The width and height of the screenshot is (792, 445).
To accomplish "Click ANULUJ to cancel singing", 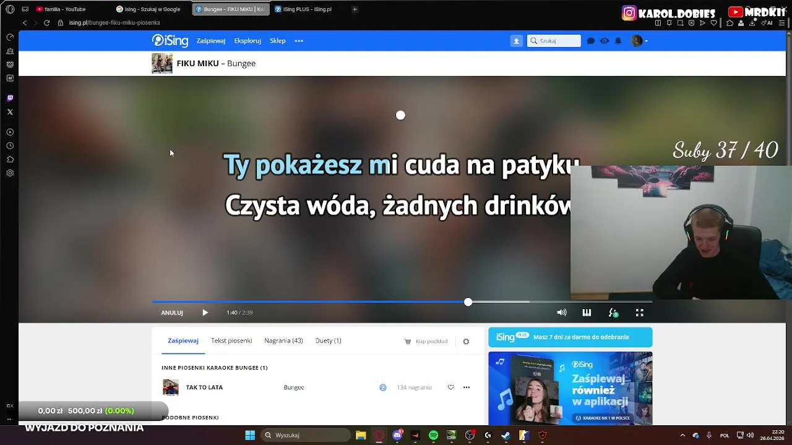I will [172, 313].
